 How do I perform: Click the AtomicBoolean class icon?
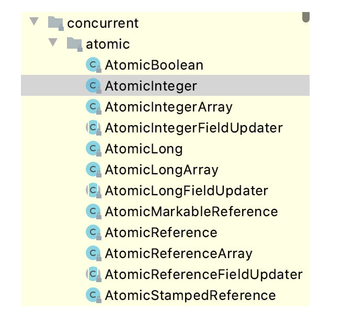[94, 65]
